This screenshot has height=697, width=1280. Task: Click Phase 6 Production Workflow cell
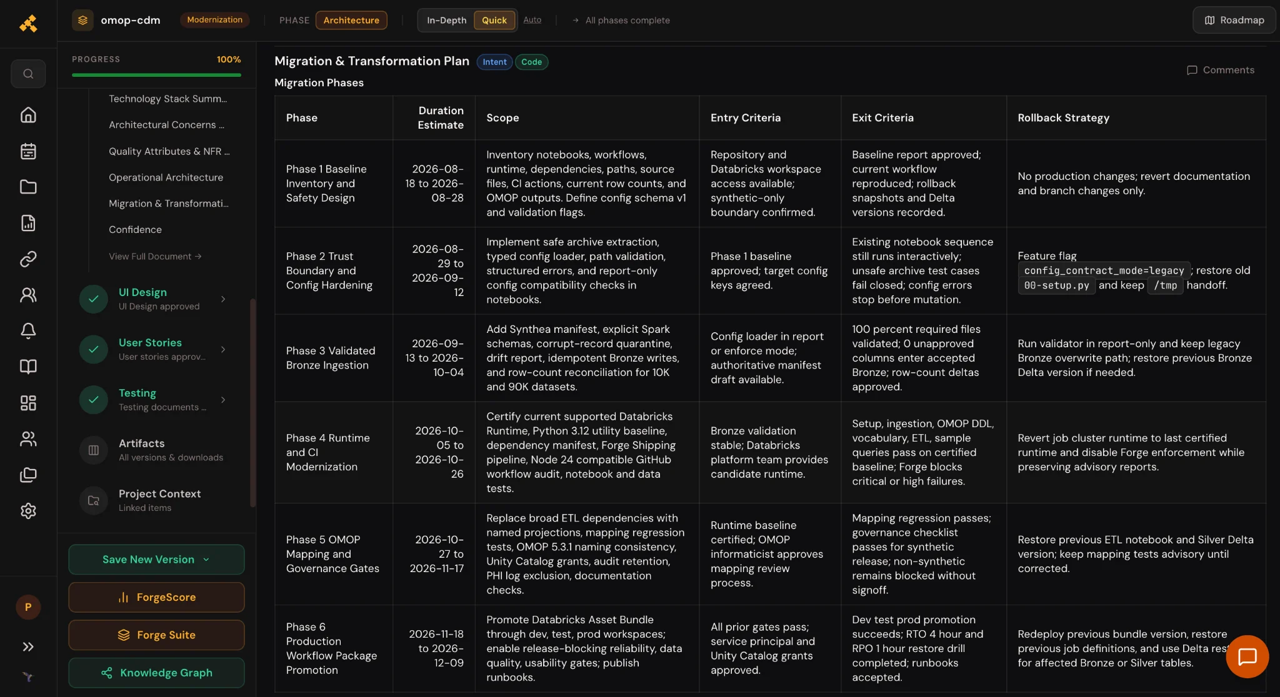[333, 648]
